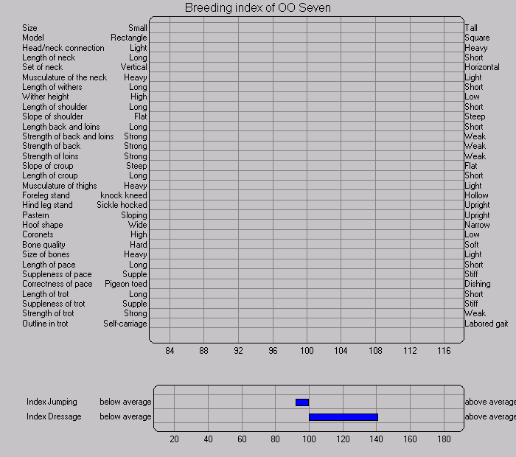Click the 'Hind leg stand' label
Screen dimensions: 516x457
point(47,205)
